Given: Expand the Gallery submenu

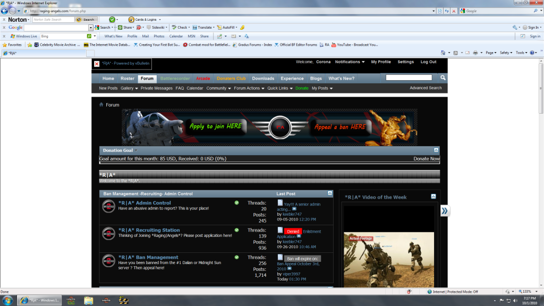Looking at the screenshot, I should tap(129, 88).
